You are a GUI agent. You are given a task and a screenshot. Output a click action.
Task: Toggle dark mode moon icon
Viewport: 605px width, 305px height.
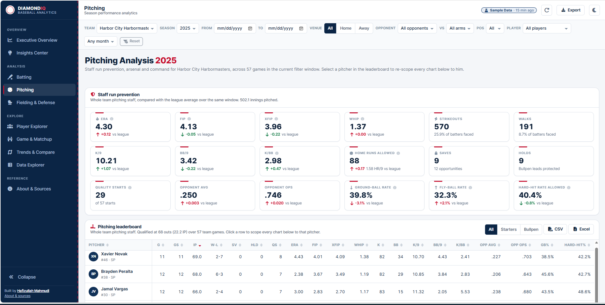(594, 10)
